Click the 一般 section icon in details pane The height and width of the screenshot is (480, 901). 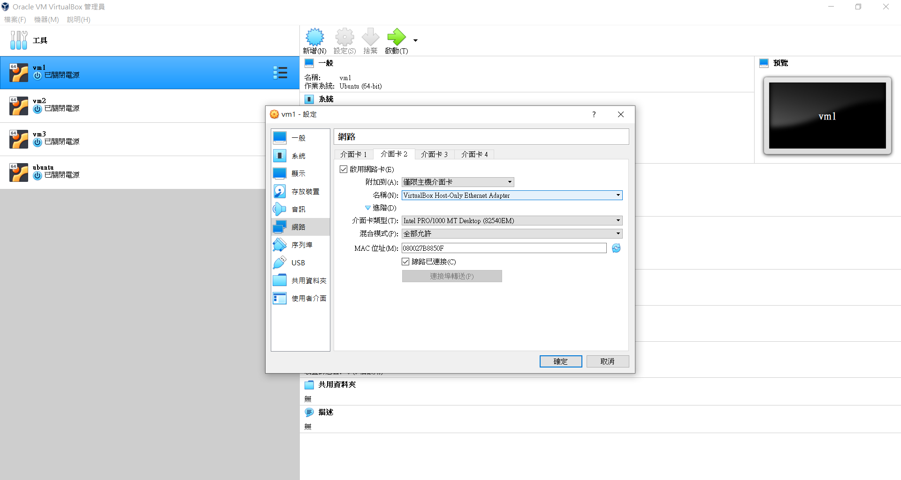(309, 63)
